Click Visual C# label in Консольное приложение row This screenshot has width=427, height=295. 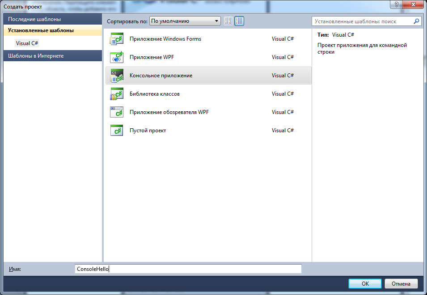pyautogui.click(x=283, y=76)
